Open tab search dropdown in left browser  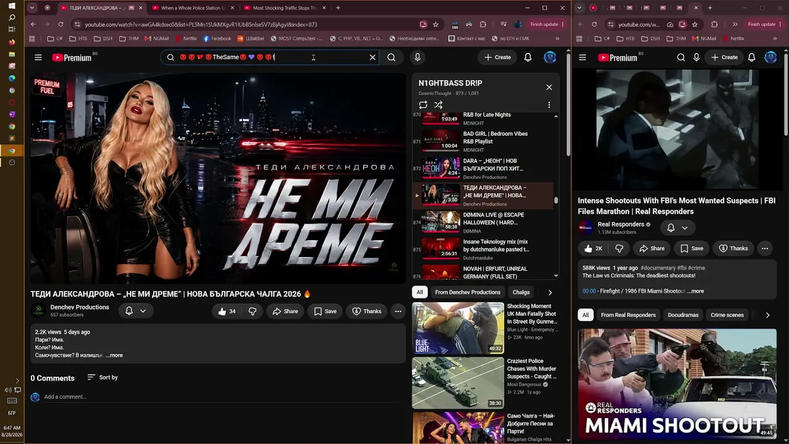click(32, 8)
